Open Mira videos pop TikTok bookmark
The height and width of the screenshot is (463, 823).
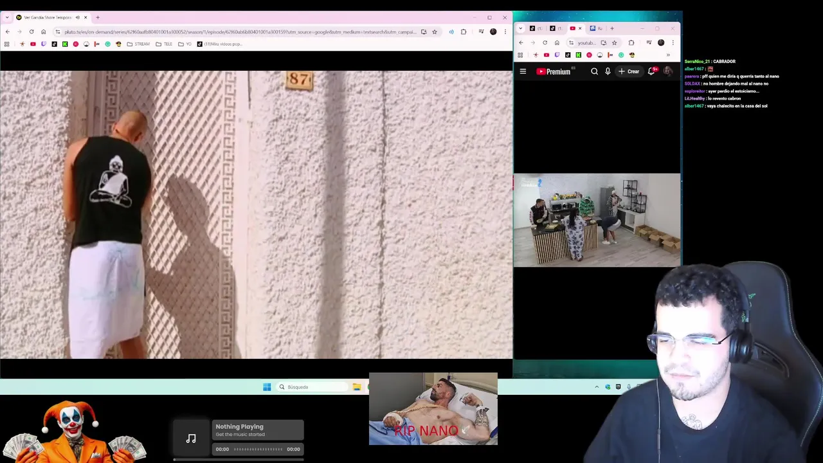click(220, 44)
